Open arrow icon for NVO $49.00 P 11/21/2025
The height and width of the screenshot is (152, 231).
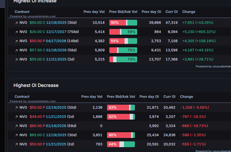click(x=16, y=117)
